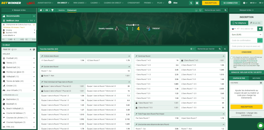The height and width of the screenshot is (130, 264).
Task: Open bet slip settings gear
Action: click(261, 83)
